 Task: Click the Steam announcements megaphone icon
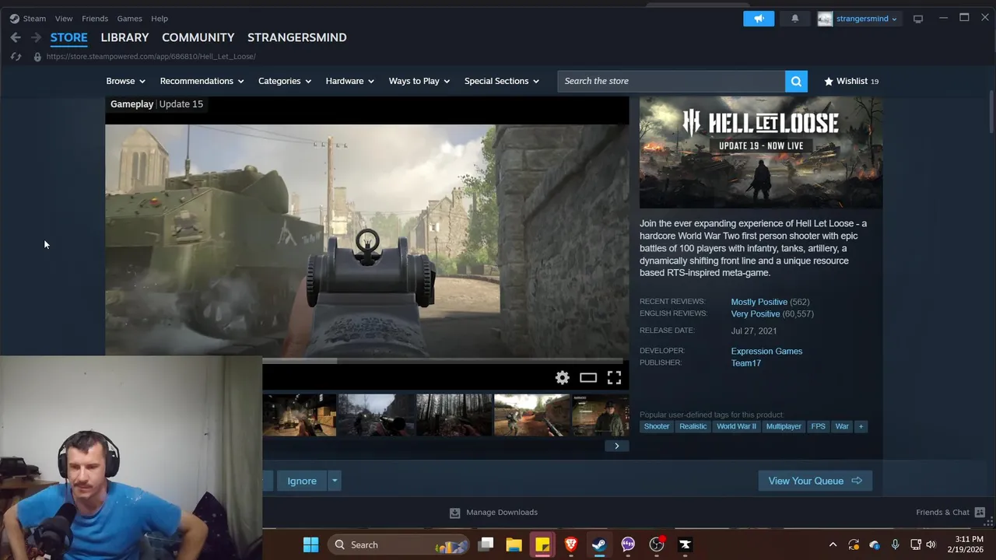pyautogui.click(x=759, y=19)
